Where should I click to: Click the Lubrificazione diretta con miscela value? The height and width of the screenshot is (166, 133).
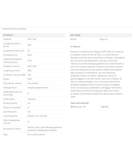coord(37,116)
